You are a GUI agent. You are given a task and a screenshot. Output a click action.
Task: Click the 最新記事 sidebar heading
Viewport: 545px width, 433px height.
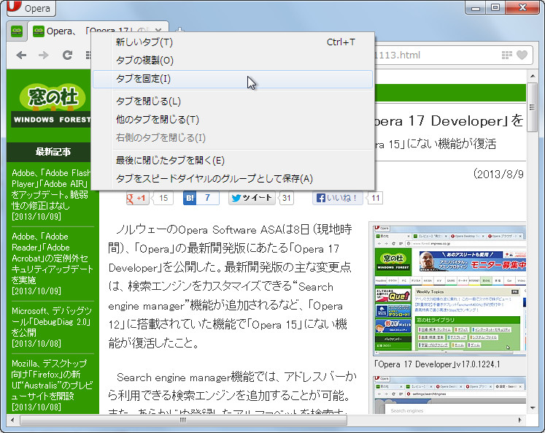tap(53, 152)
